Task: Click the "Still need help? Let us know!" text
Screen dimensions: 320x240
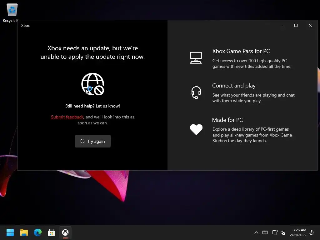Action: coord(92,106)
